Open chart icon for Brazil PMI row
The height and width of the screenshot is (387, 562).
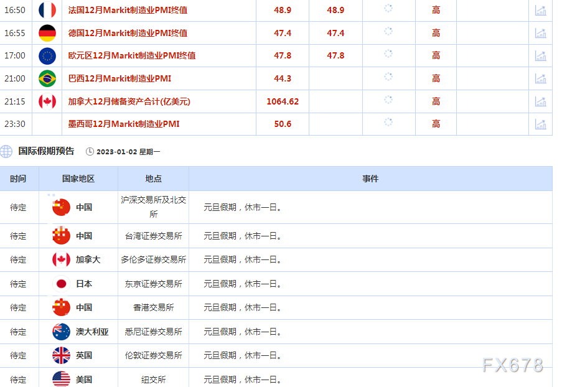540,78
